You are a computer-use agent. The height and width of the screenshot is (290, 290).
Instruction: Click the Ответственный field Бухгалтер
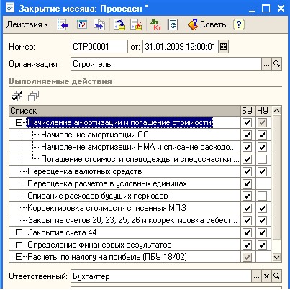pos(161,276)
